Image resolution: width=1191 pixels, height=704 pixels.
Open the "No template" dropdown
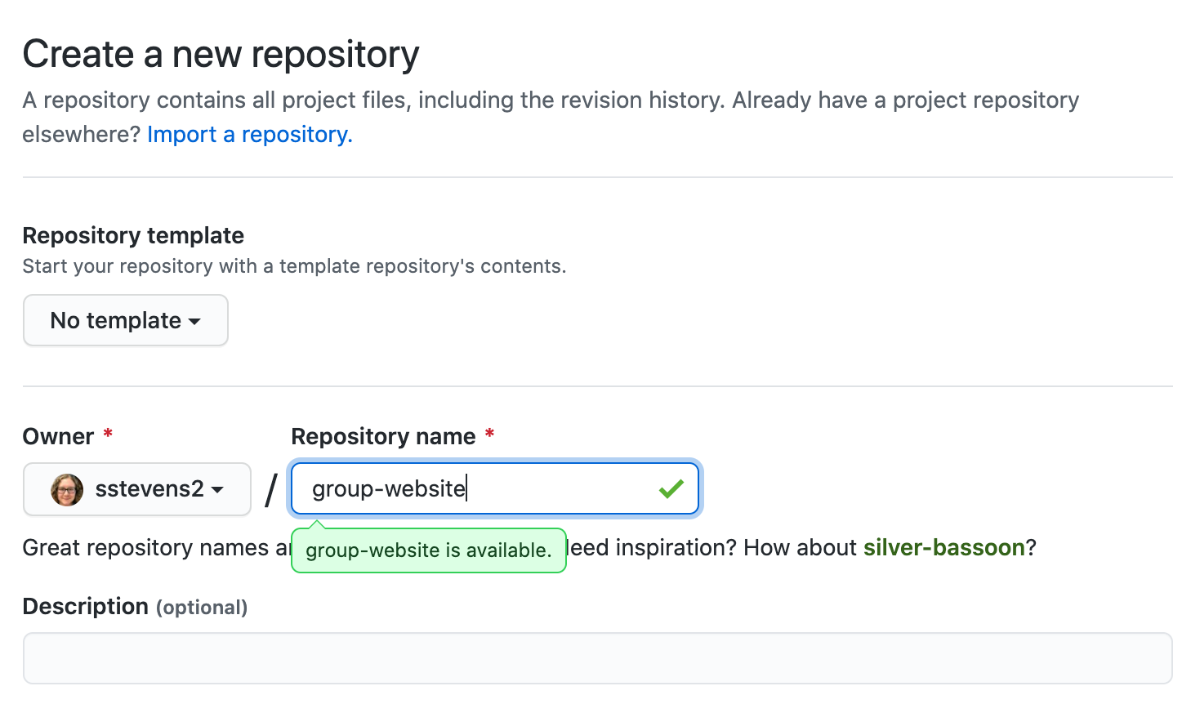coord(125,320)
